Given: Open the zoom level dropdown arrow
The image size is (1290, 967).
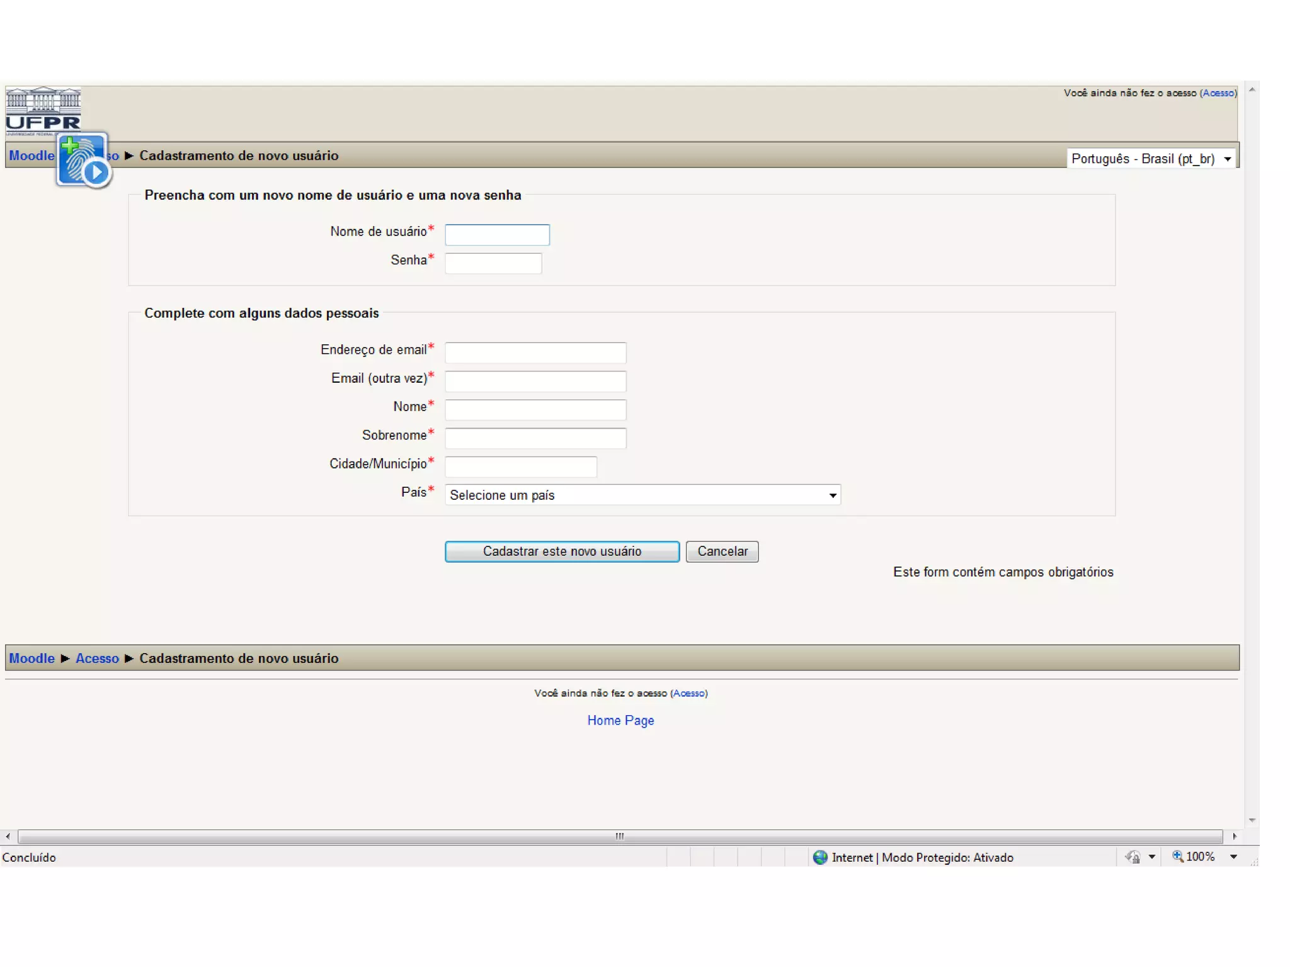Looking at the screenshot, I should point(1233,857).
